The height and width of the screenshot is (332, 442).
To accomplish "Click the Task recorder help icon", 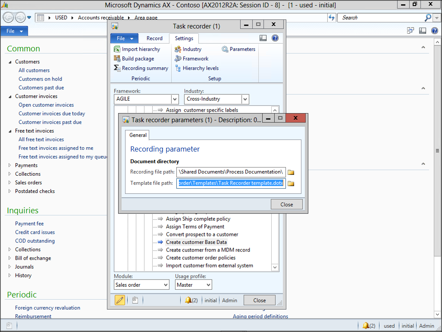I will click(275, 38).
